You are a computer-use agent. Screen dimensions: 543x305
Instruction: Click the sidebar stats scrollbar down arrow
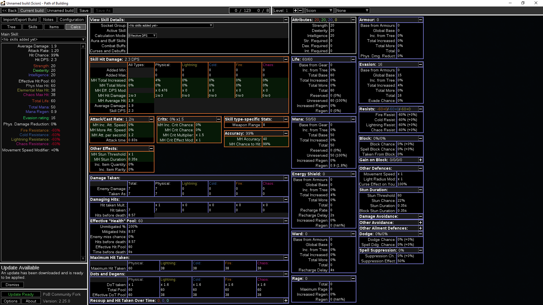click(83, 258)
